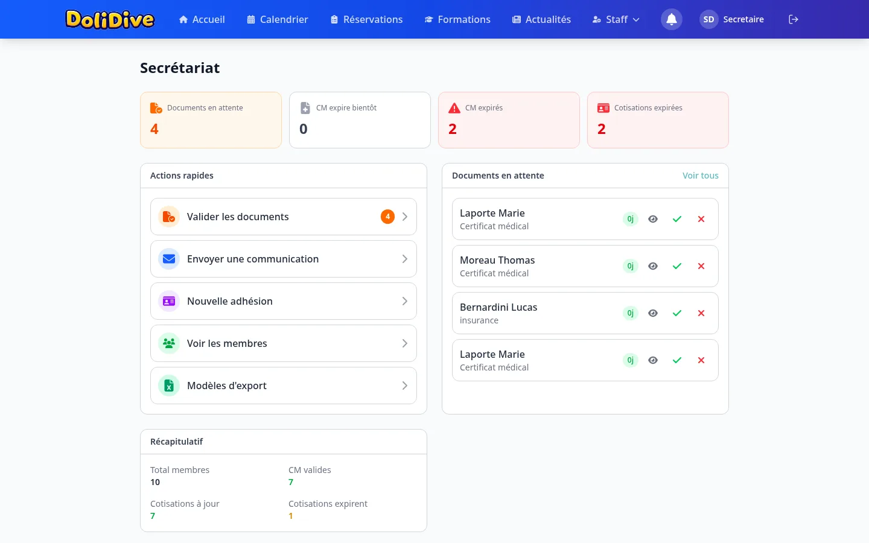This screenshot has width=869, height=543.
Task: Click the Secrétariat page heading
Action: tap(180, 68)
